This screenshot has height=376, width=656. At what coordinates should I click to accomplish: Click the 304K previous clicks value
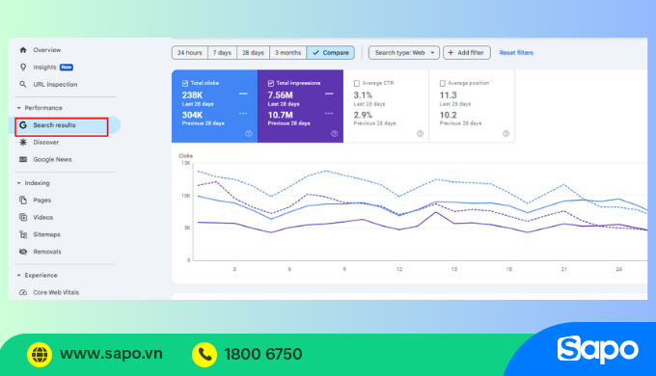(192, 115)
